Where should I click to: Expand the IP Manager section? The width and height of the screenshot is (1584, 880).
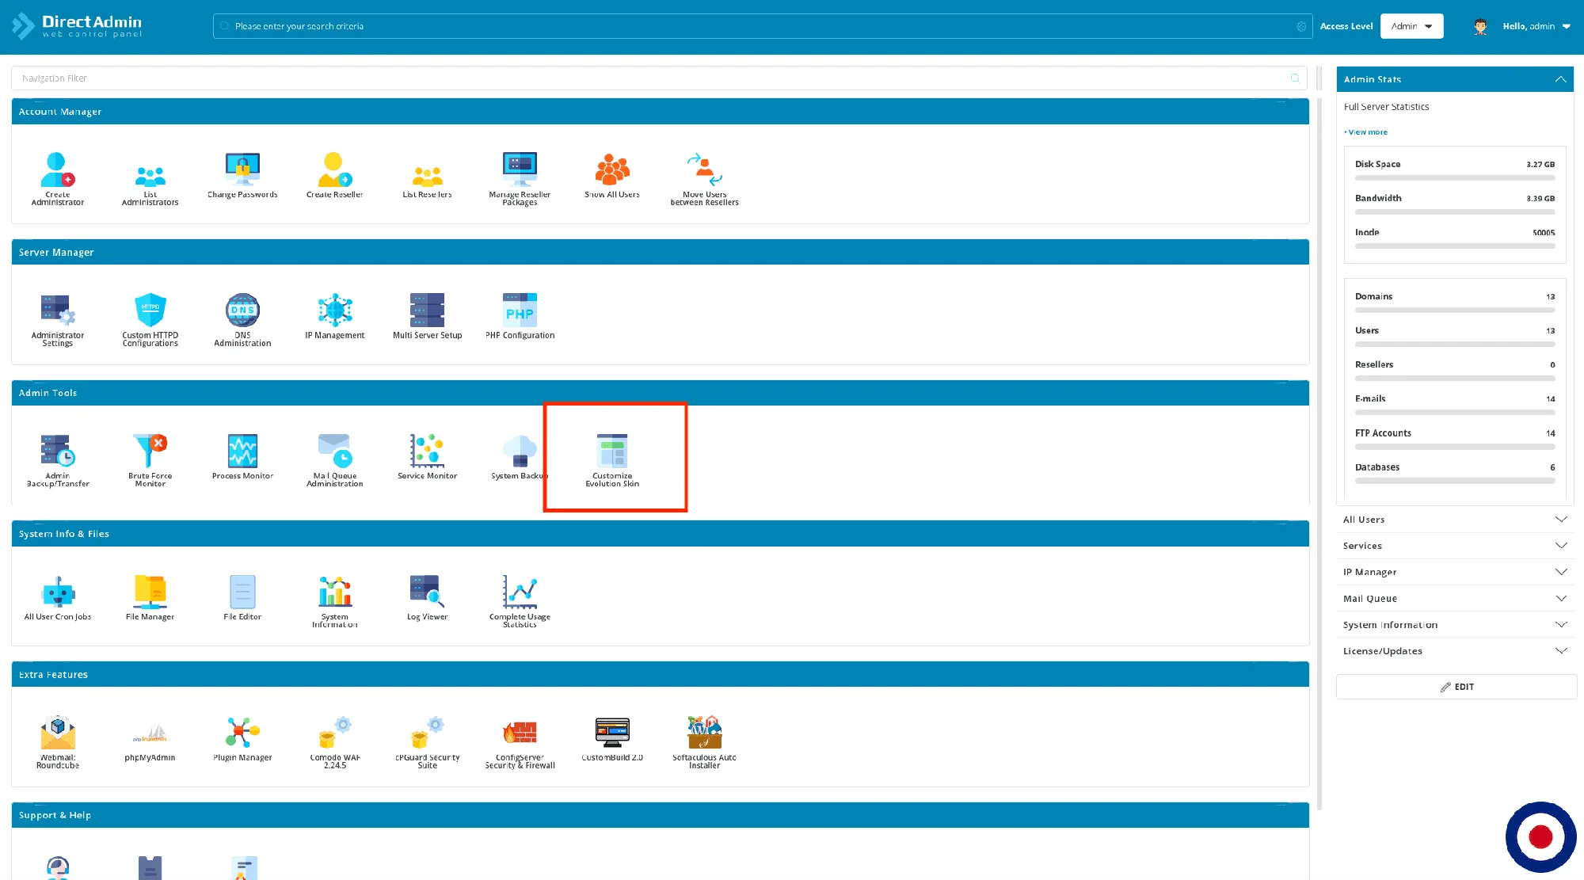(x=1455, y=572)
